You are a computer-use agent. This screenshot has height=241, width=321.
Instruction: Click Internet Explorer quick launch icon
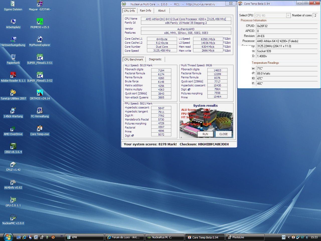point(24,237)
